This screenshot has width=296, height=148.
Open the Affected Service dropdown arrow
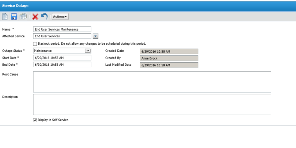point(95,36)
